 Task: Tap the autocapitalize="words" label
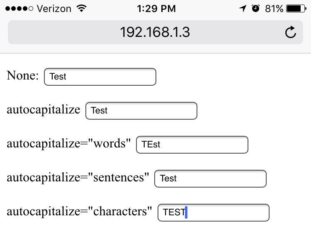[69, 144]
